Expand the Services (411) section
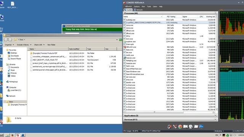 (215, 119)
